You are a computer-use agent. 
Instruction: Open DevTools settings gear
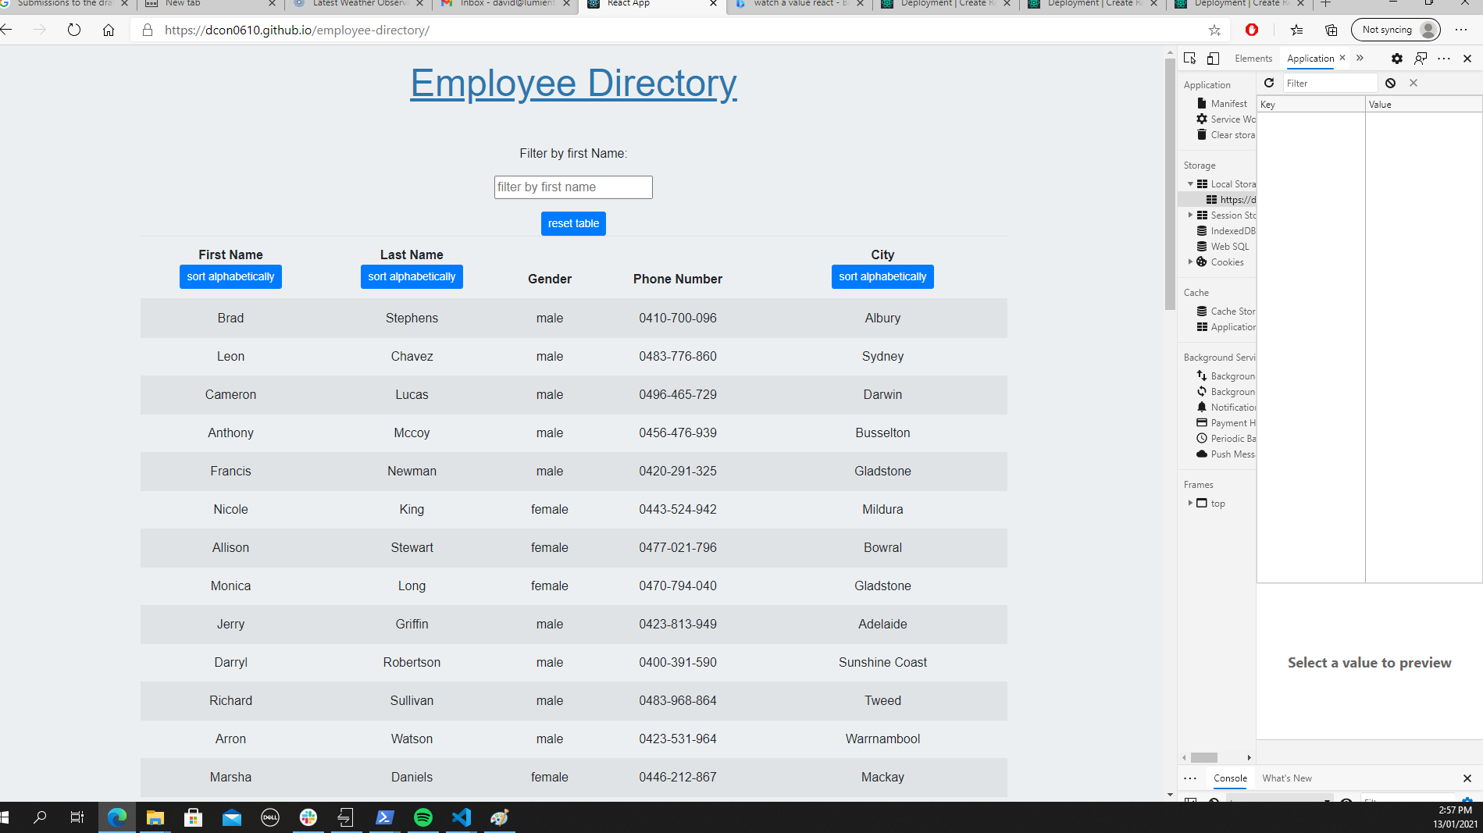1396,59
